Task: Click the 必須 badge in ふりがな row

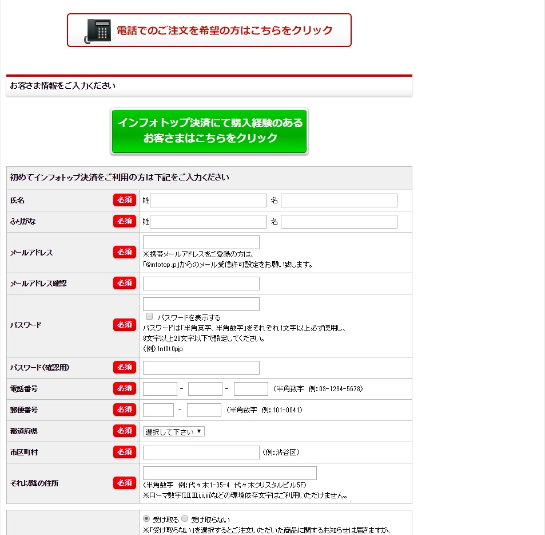Action: pos(125,221)
